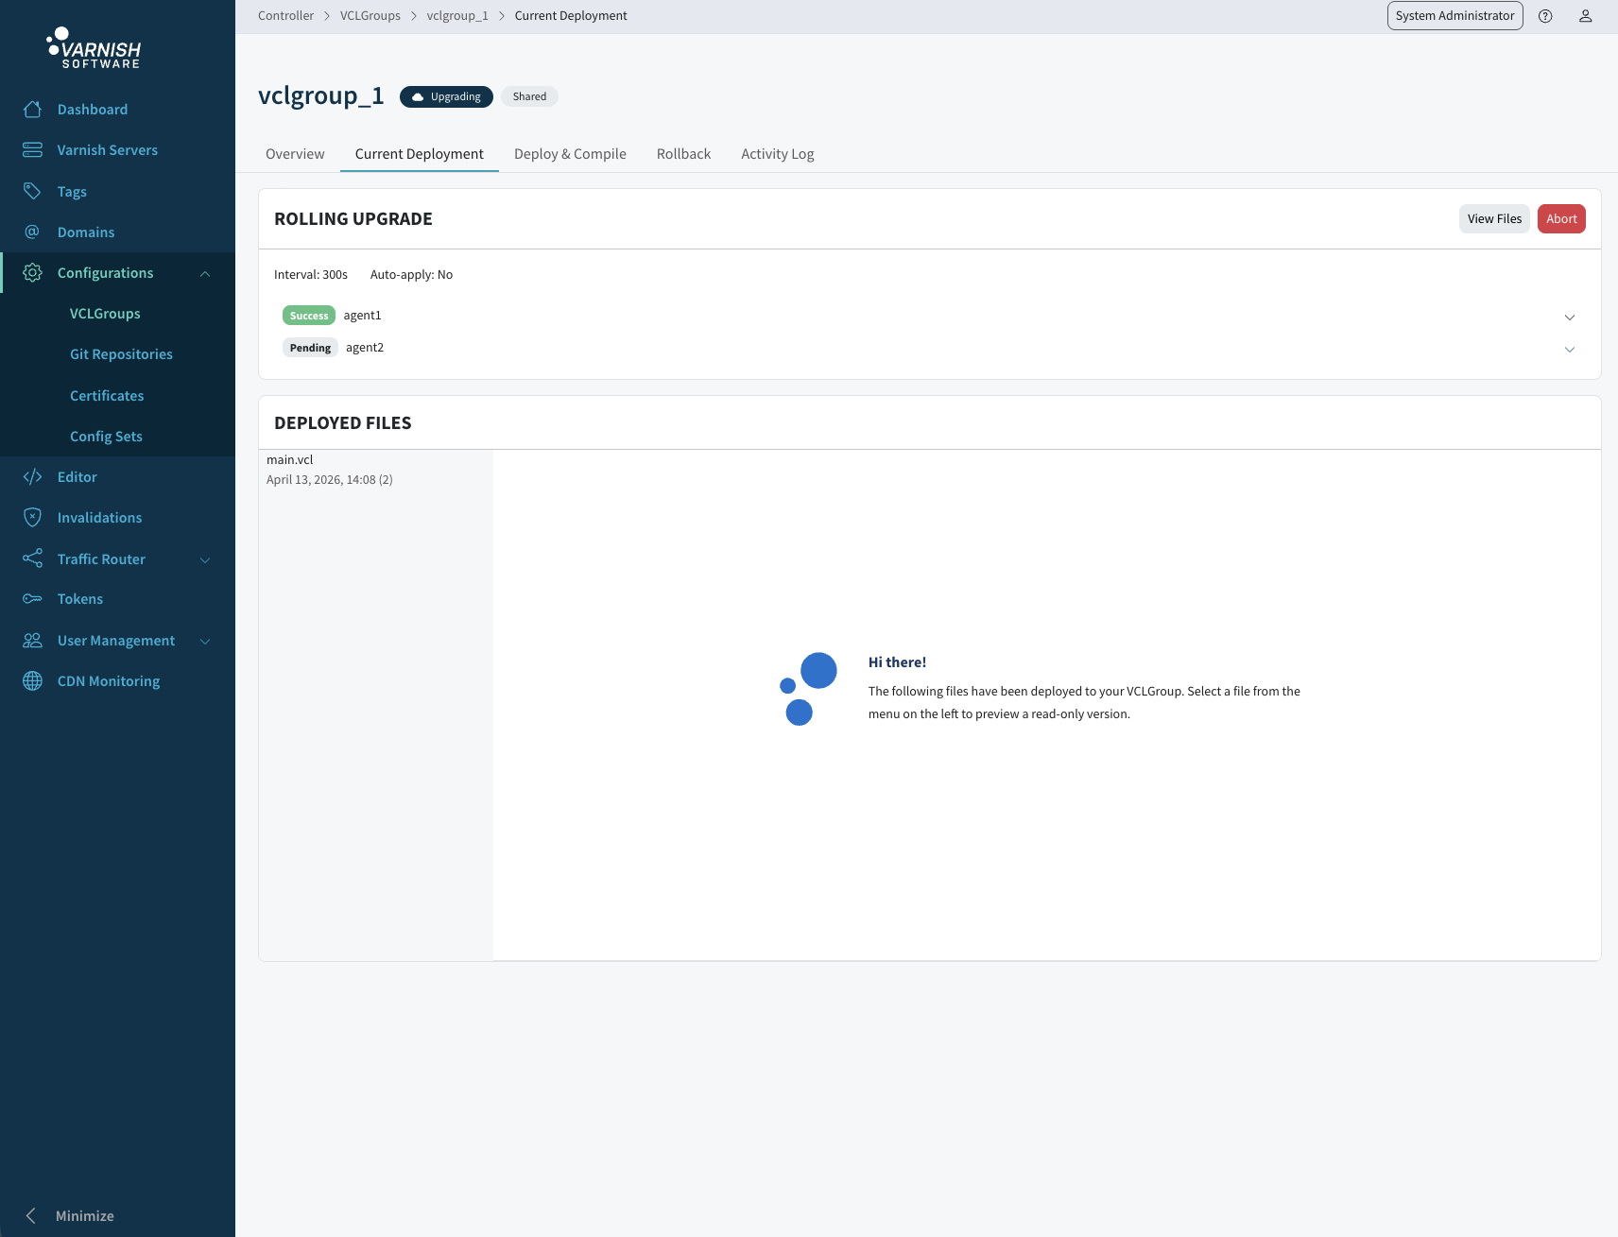Expand the Traffic Router section
Screen dimensions: 1618x1237
coord(205,558)
